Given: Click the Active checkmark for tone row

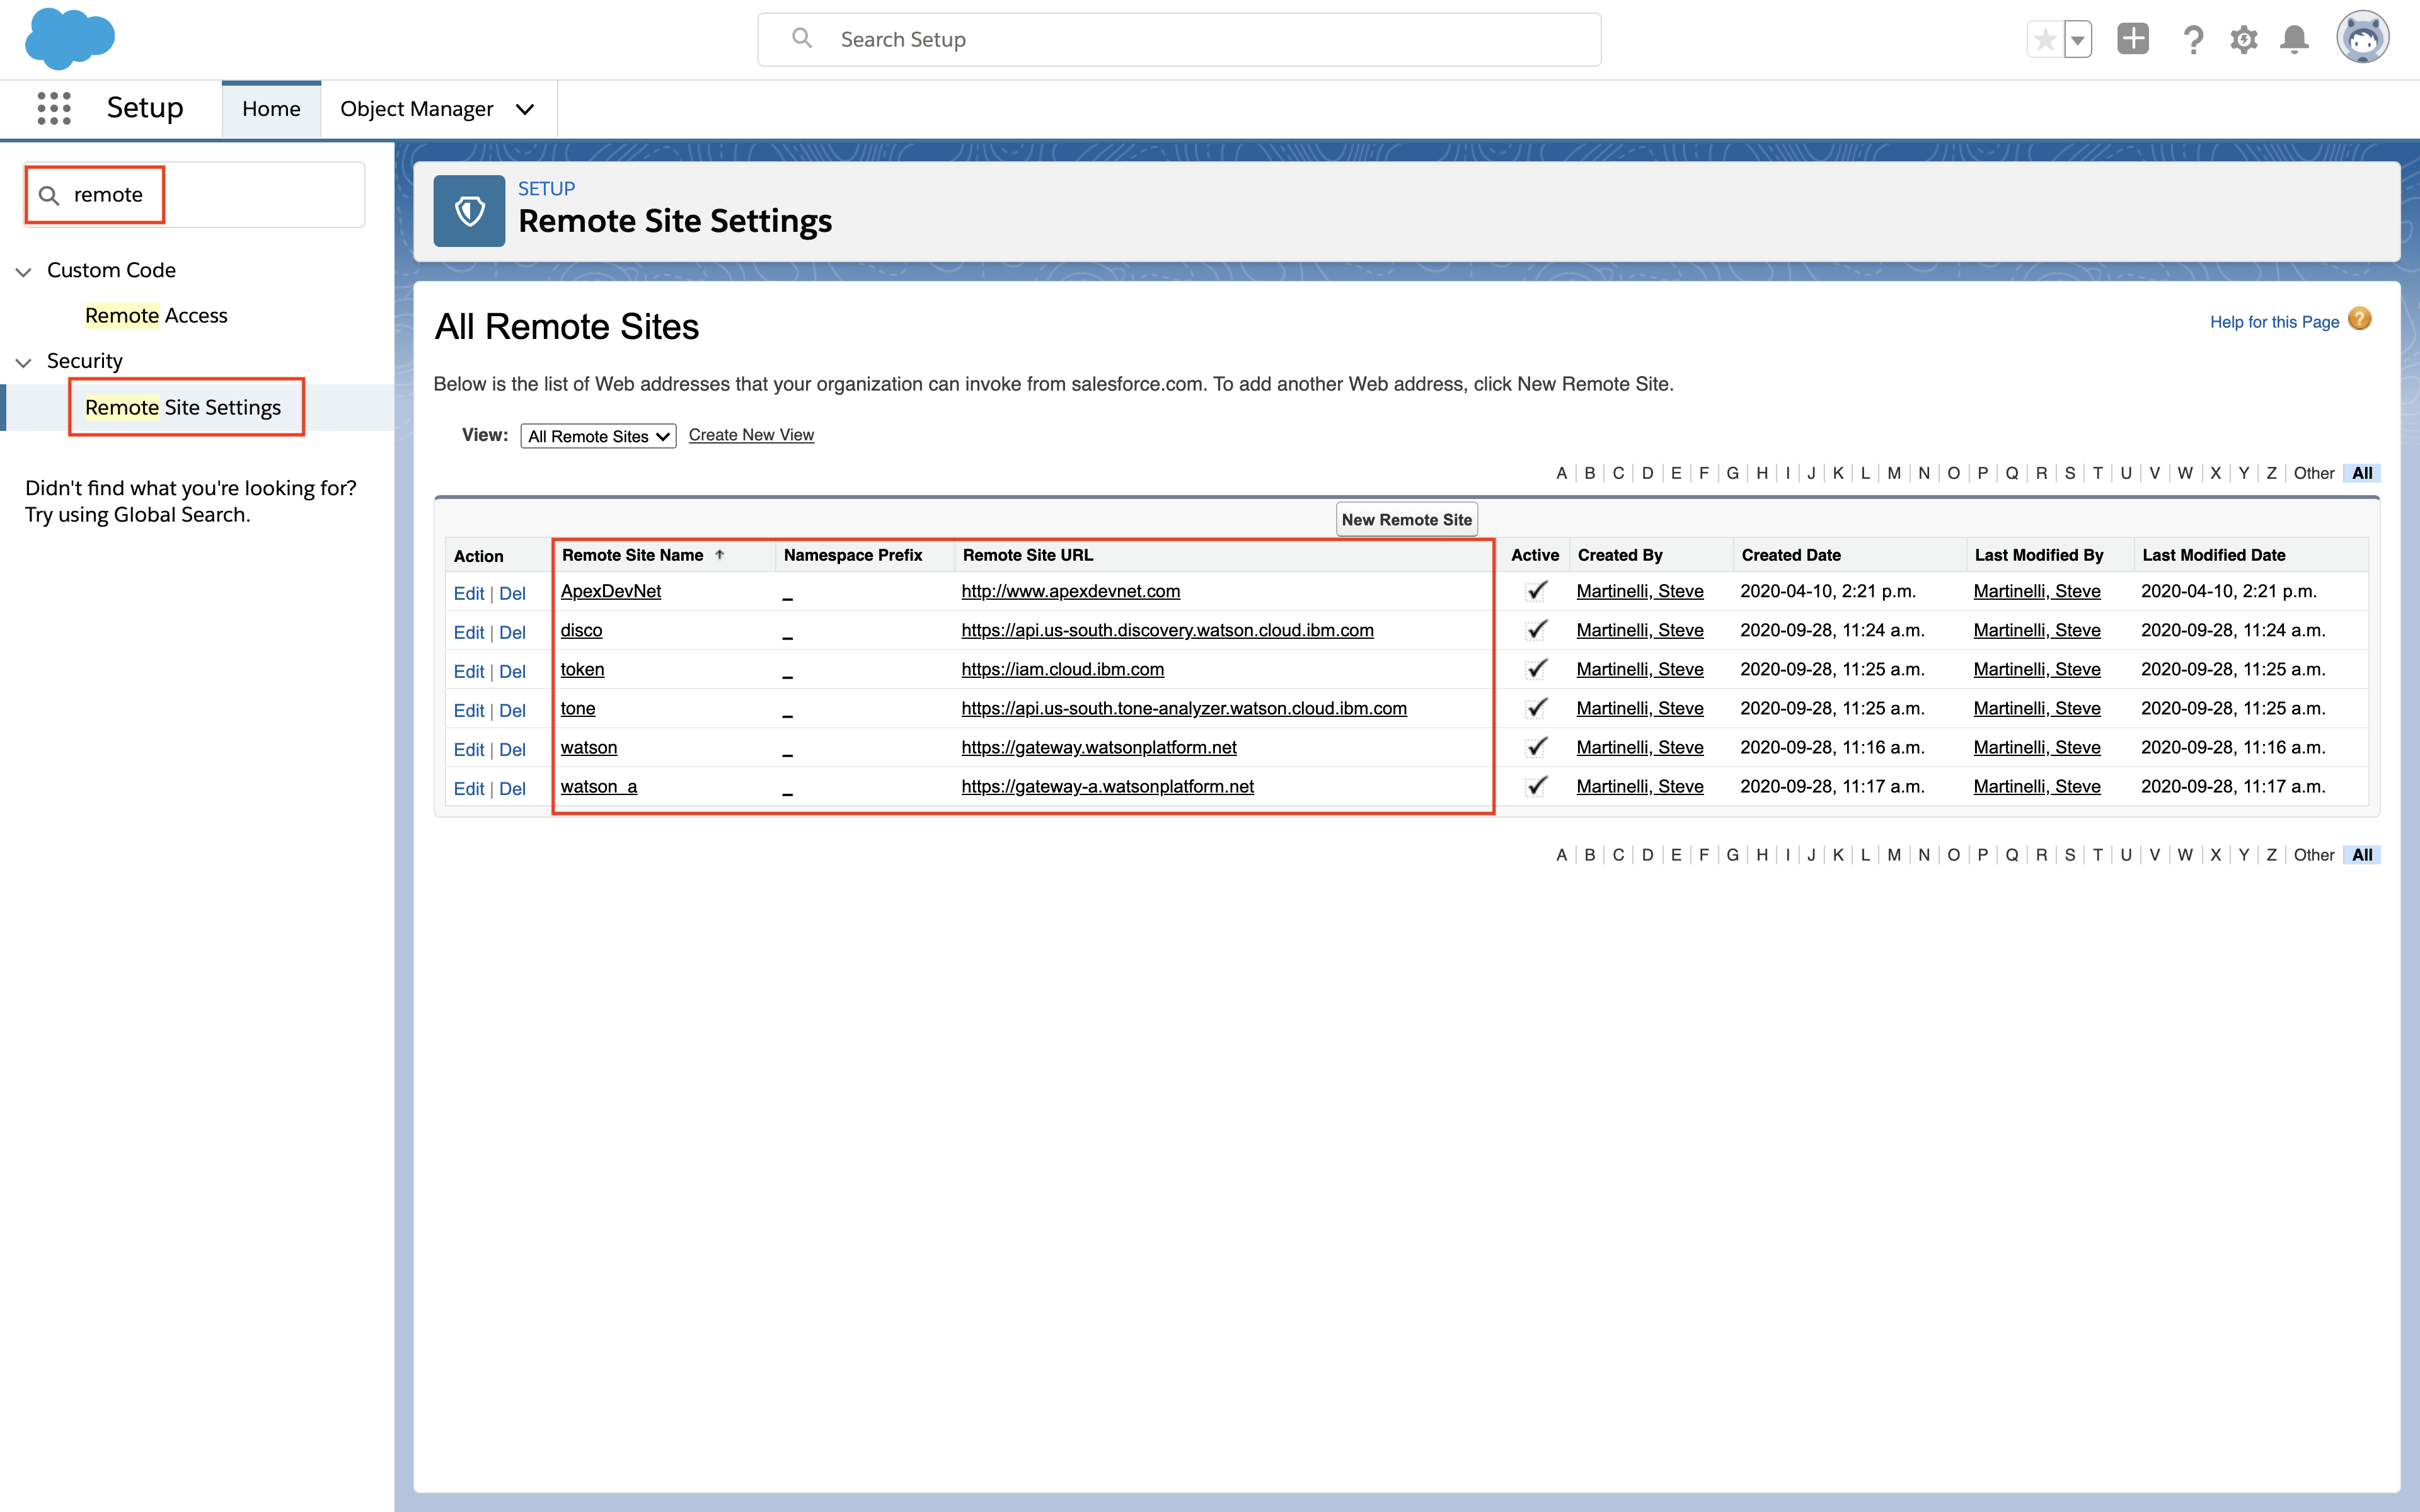Looking at the screenshot, I should point(1537,708).
